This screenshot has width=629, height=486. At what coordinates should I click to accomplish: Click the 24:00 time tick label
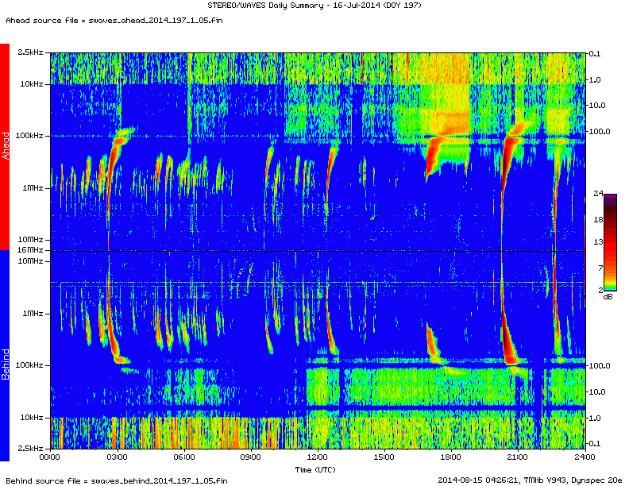585,457
